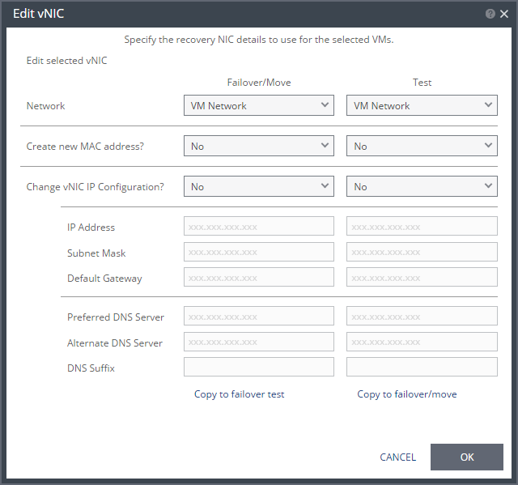Click Test IP Address field
The height and width of the screenshot is (485, 518).
422,226
